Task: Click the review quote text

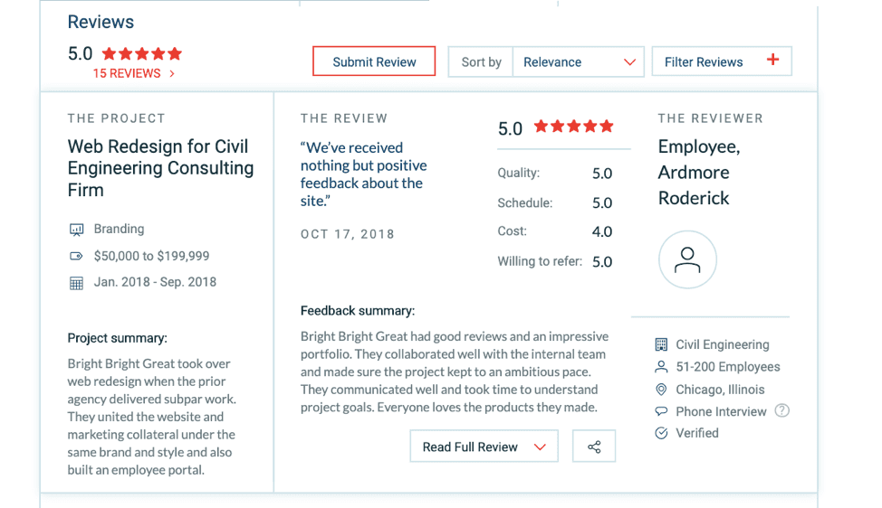Action: [x=363, y=174]
